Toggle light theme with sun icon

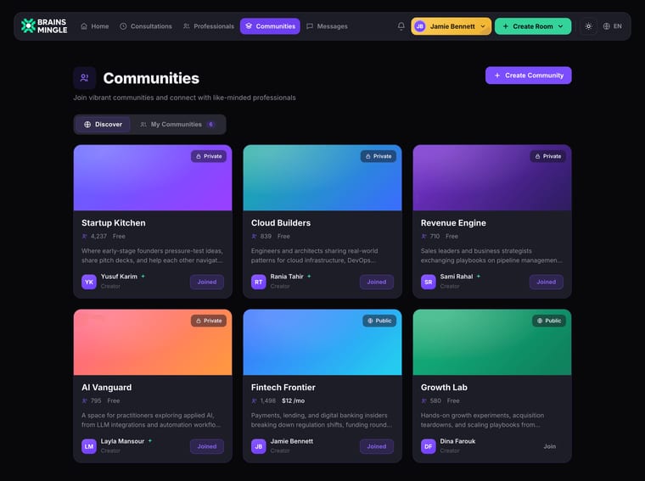(588, 26)
